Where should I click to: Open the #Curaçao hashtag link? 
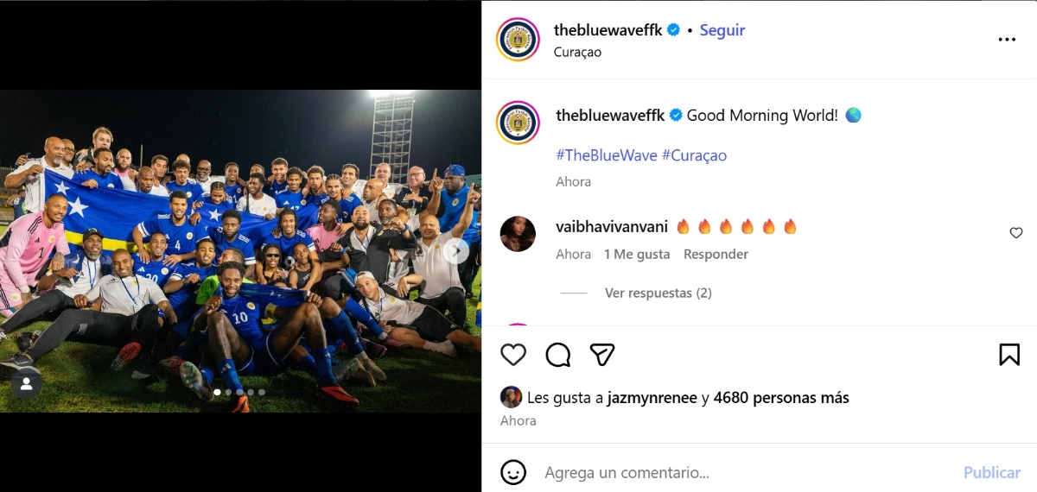click(x=694, y=155)
